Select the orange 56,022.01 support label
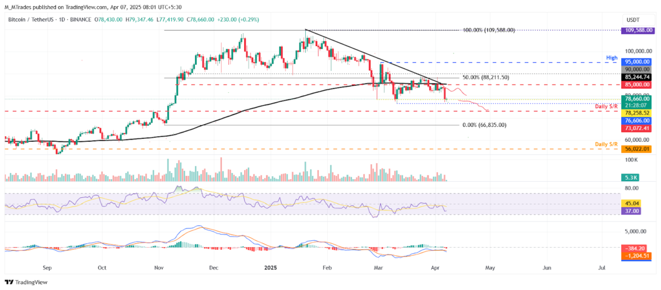661x290 pixels. coord(636,149)
